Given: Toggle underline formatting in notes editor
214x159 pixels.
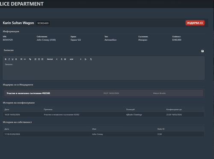Looking at the screenshot, I should pos(12,59).
